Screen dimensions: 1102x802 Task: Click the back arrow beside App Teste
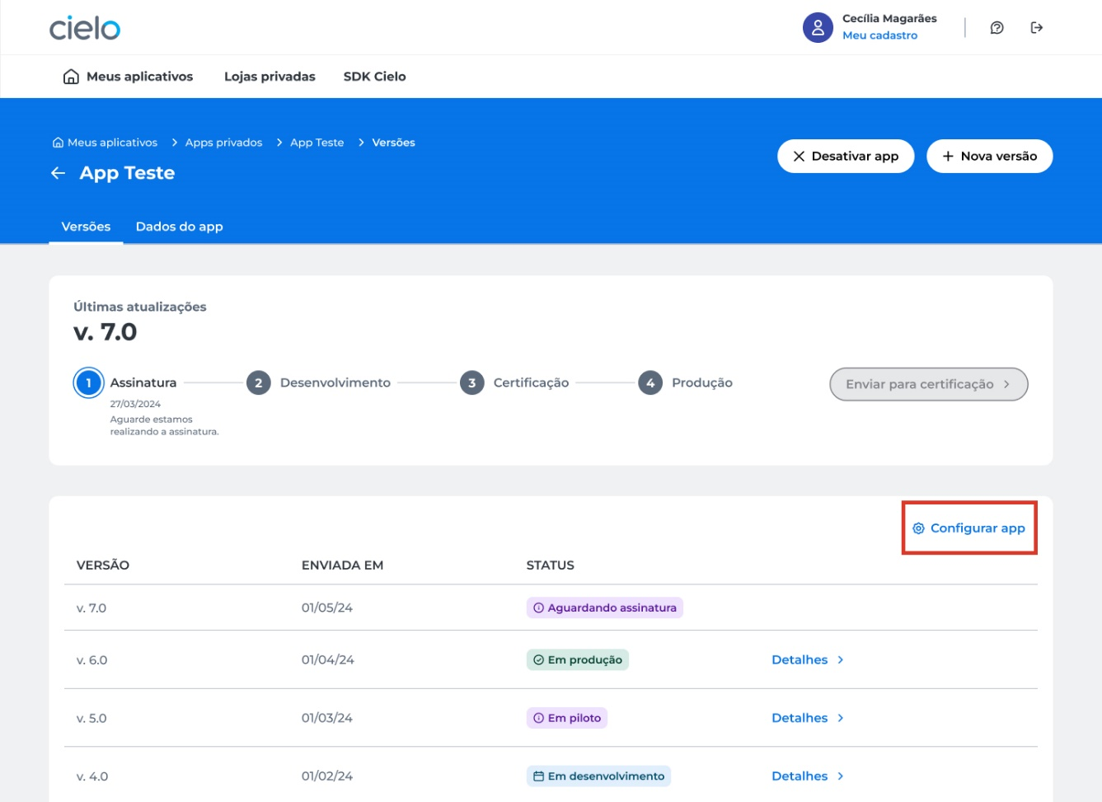click(58, 173)
